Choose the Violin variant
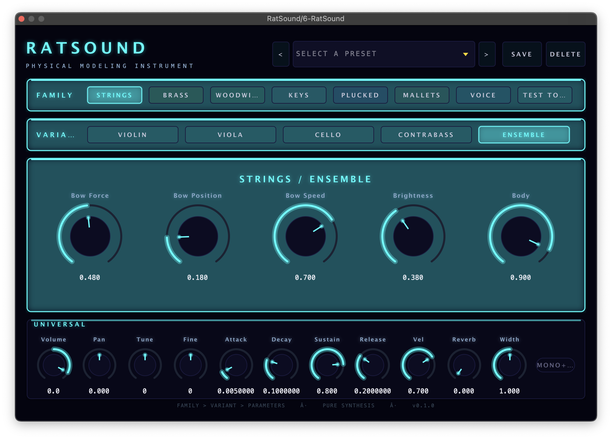This screenshot has width=612, height=439. coord(133,135)
